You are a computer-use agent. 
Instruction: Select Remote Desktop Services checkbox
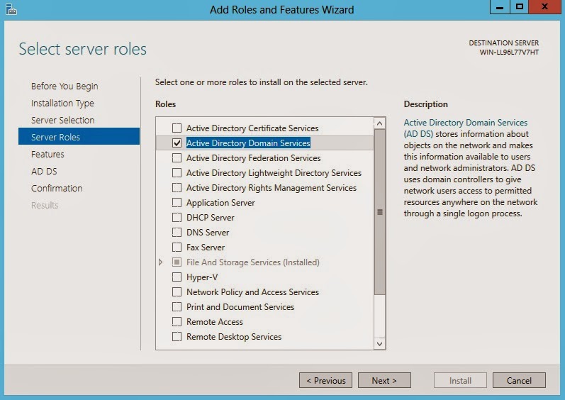pos(177,337)
